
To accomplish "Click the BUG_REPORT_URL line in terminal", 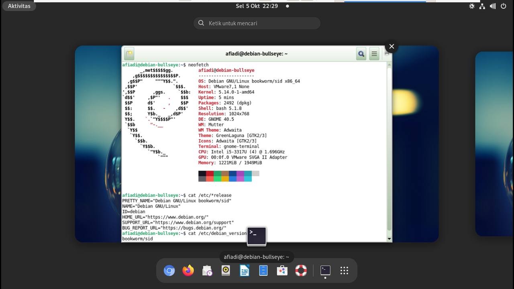I will pos(174,228).
